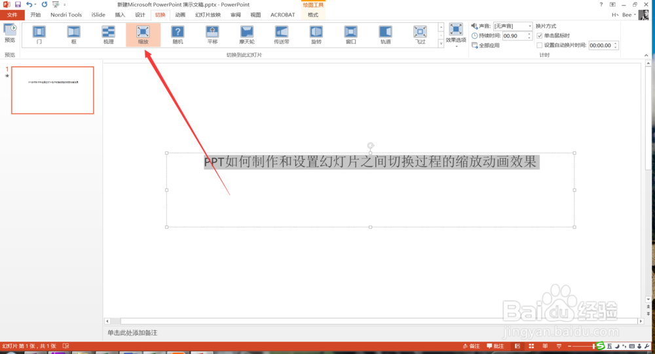This screenshot has height=354, width=655.
Task: Open the 批注 Comments button in status bar
Action: (x=495, y=346)
